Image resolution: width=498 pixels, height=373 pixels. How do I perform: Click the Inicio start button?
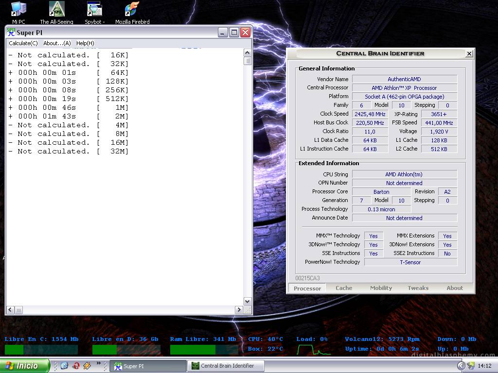pos(25,366)
